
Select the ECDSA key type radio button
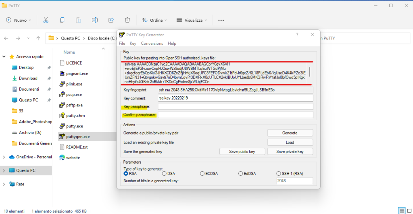pos(202,173)
